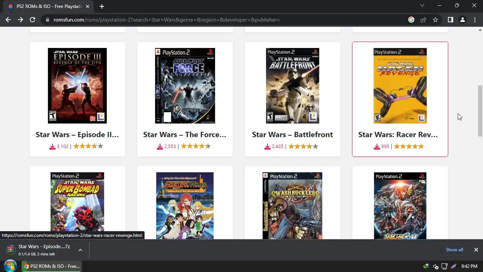The height and width of the screenshot is (272, 483).
Task: Go forward to the next page
Action: click(20, 20)
